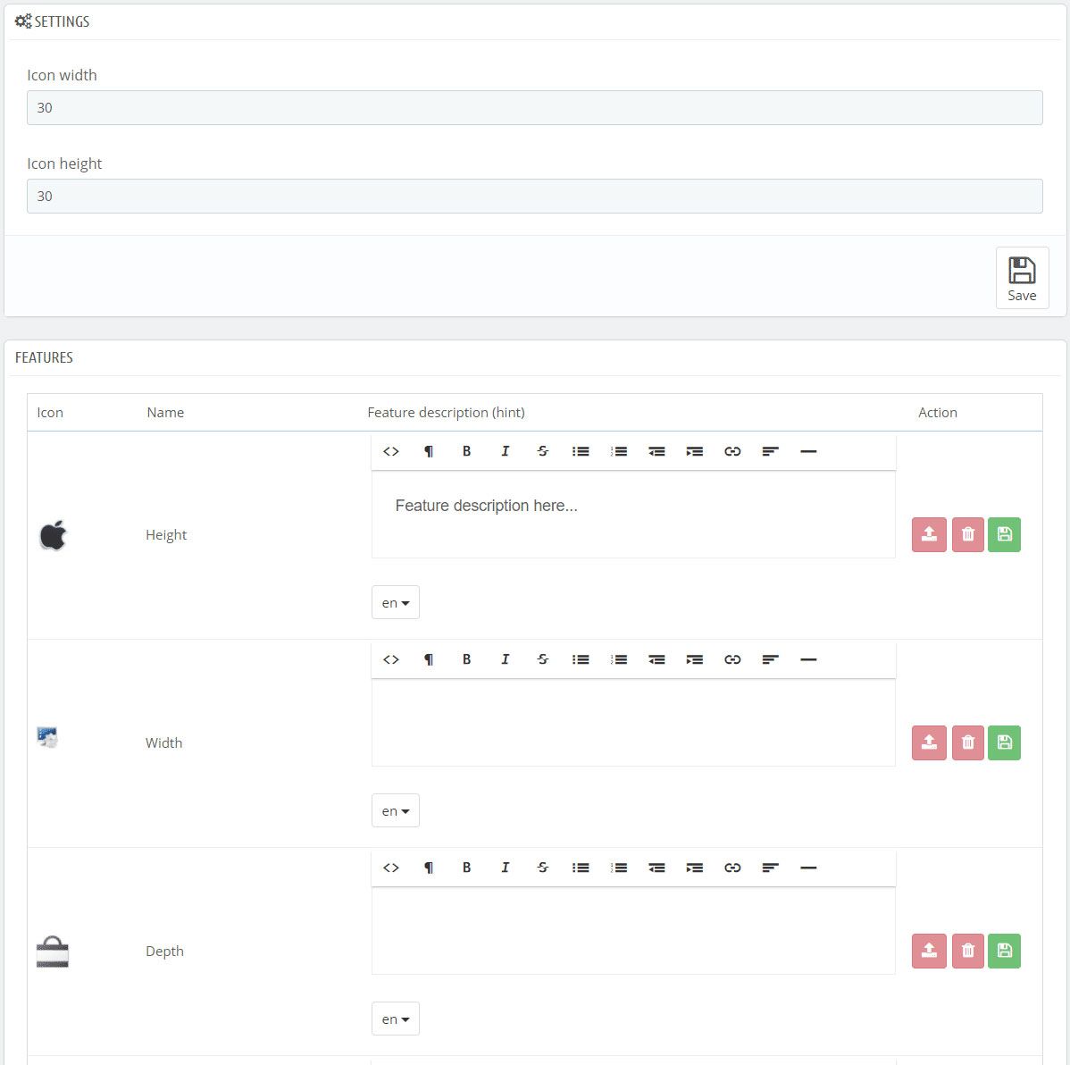Apply bold in Depth description editor
This screenshot has width=1070, height=1065.
467,868
